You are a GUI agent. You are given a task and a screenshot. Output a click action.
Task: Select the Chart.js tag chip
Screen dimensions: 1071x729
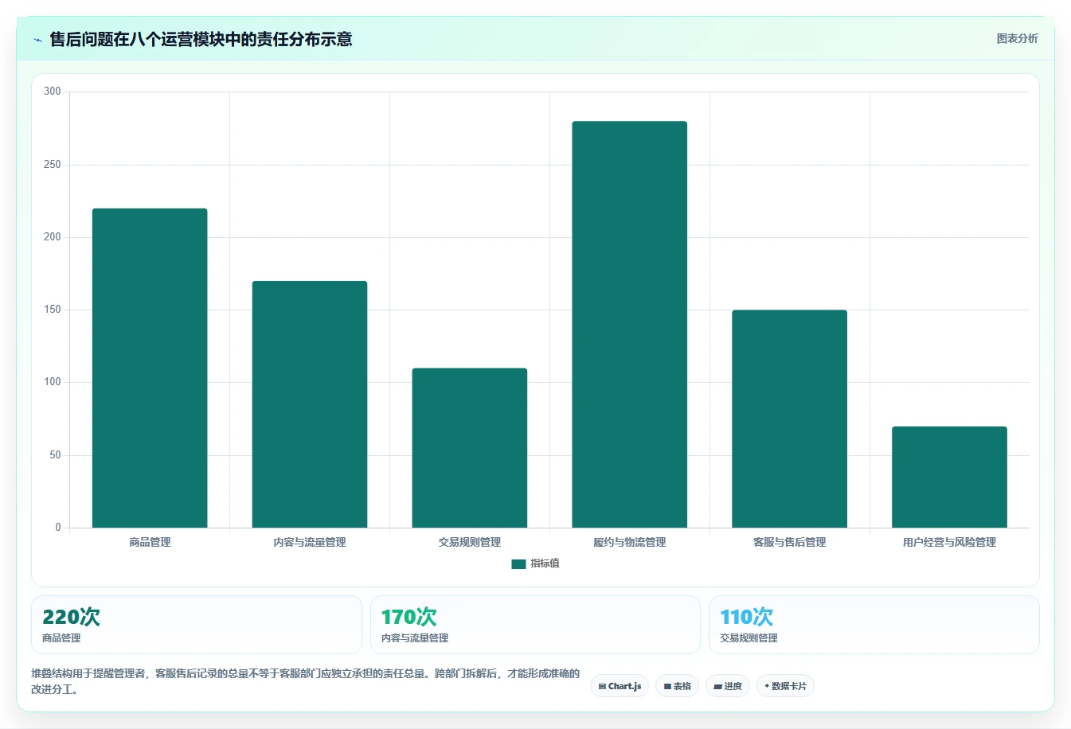click(620, 686)
